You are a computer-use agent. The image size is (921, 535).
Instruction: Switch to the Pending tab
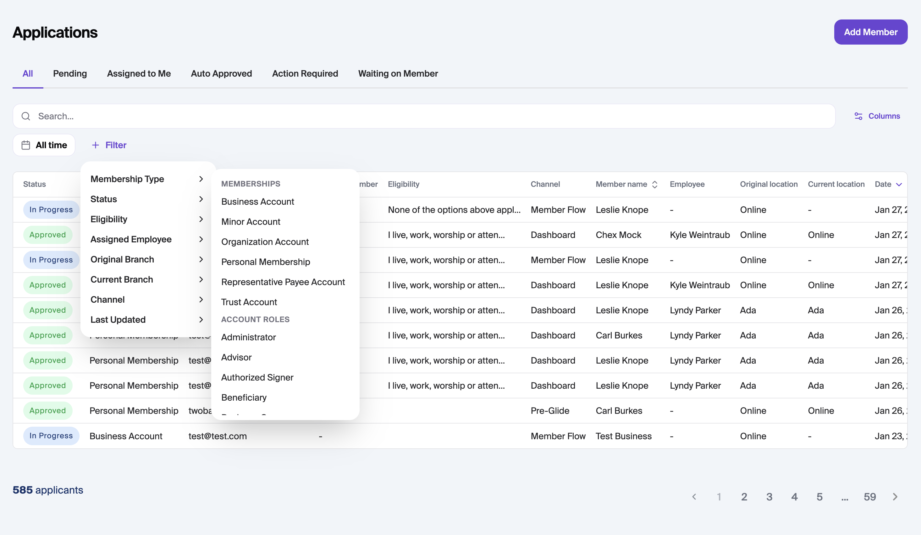[x=70, y=73]
